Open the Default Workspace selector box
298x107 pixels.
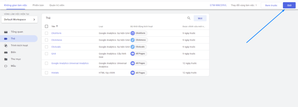pyautogui.click(x=19, y=19)
